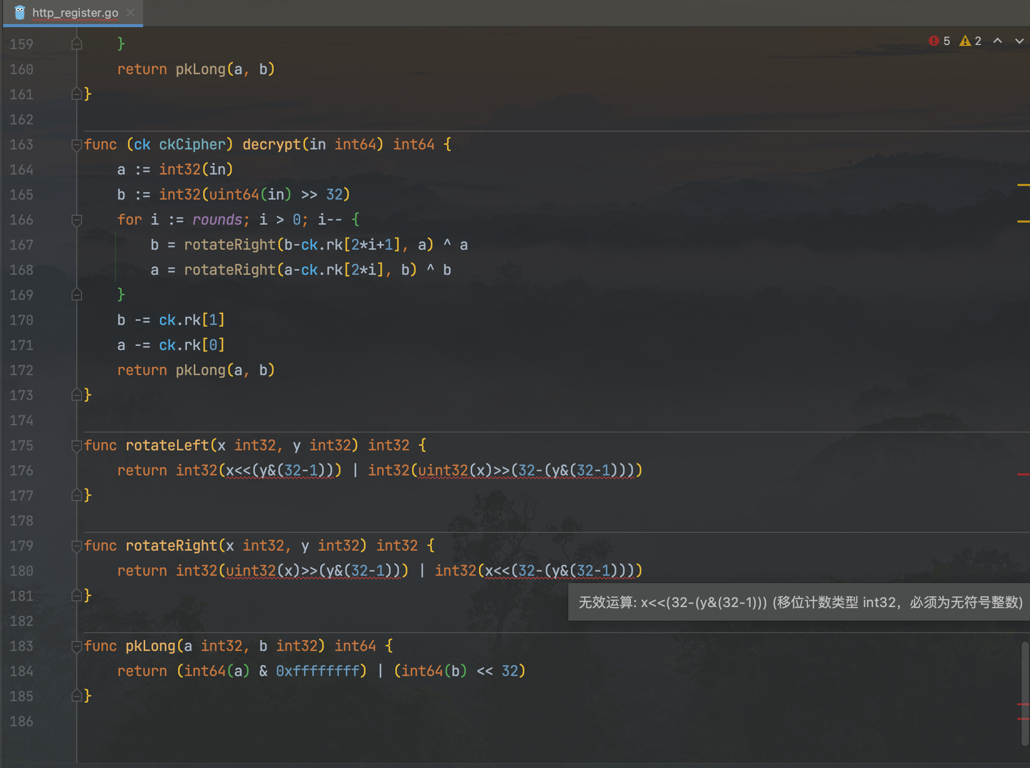Click fold end marker at line 173
The width and height of the screenshot is (1030, 768).
pos(77,395)
